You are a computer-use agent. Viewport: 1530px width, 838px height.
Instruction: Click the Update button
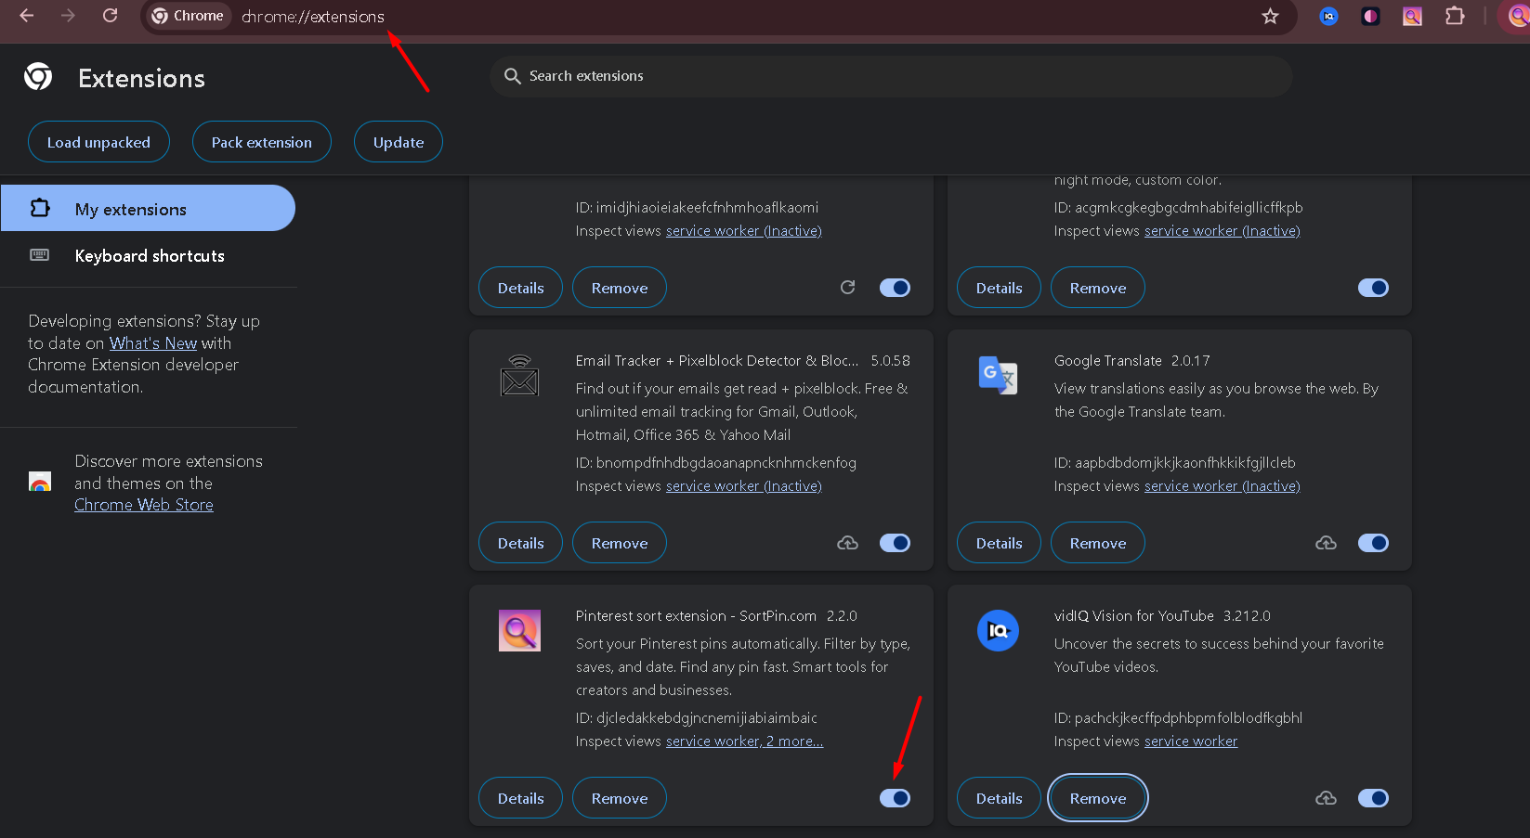(399, 142)
